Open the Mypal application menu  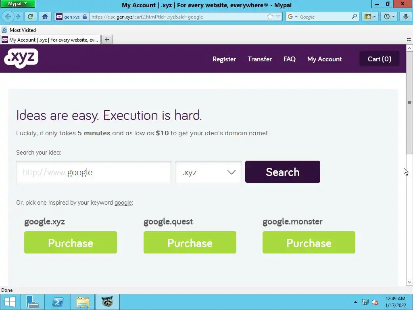tap(17, 4)
